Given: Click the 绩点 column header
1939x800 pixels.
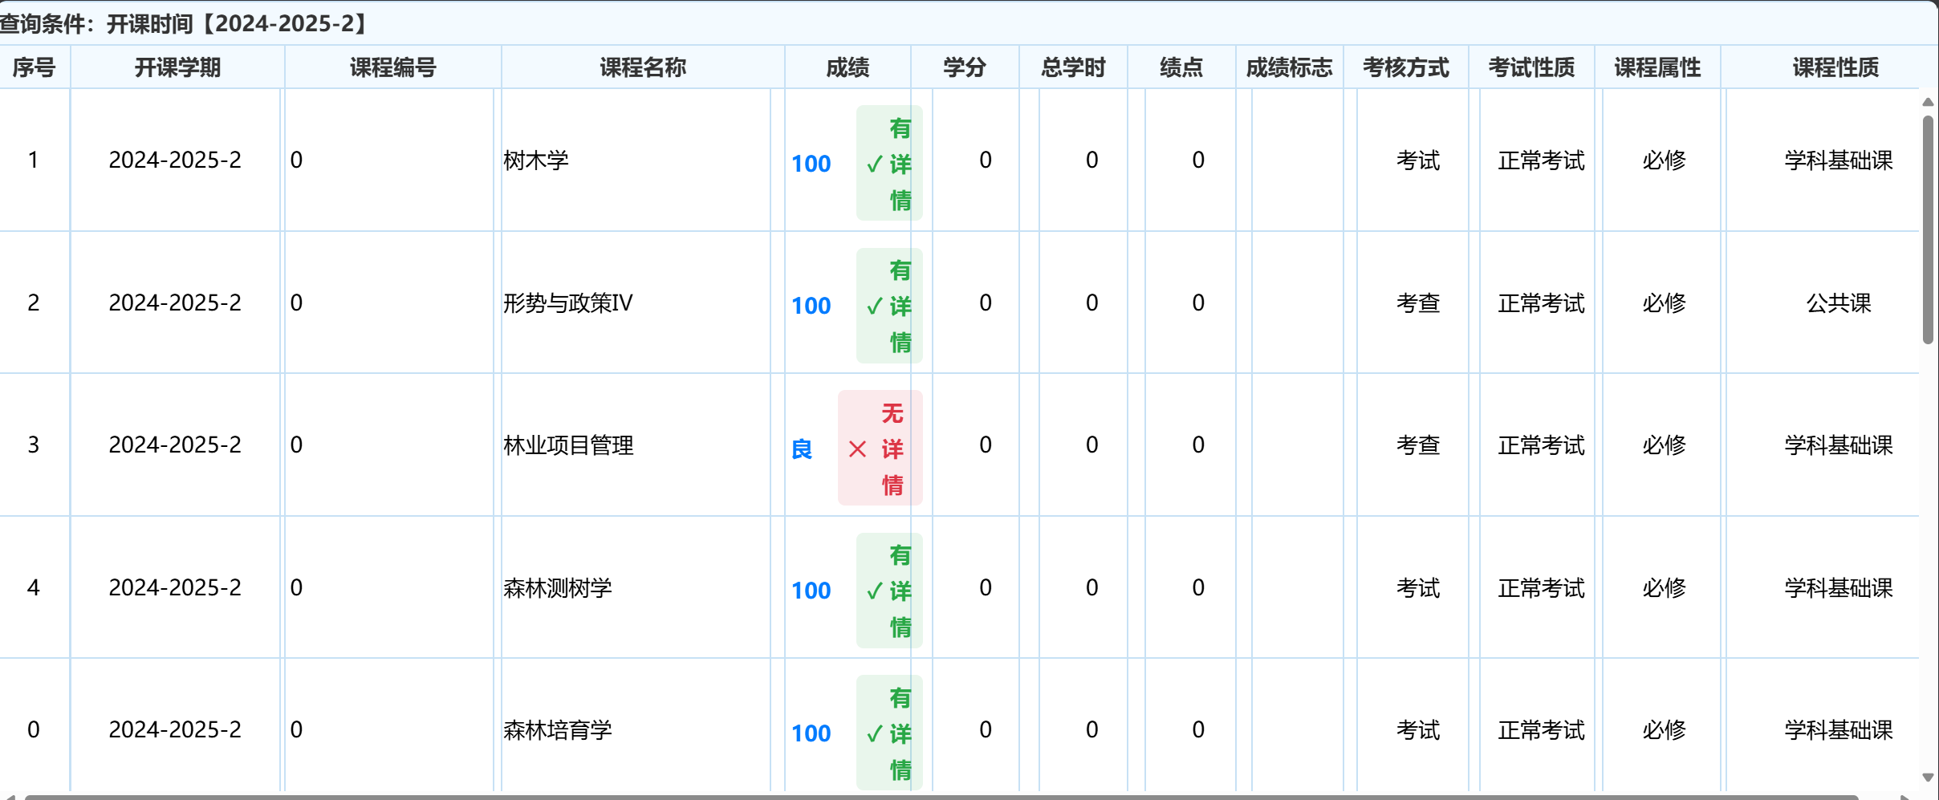Looking at the screenshot, I should tap(1181, 67).
